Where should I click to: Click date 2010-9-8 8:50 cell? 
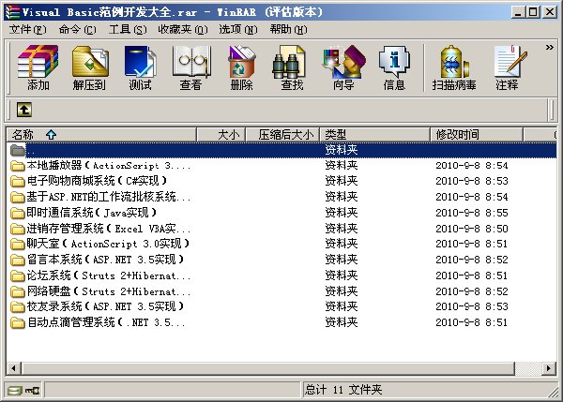tap(472, 229)
